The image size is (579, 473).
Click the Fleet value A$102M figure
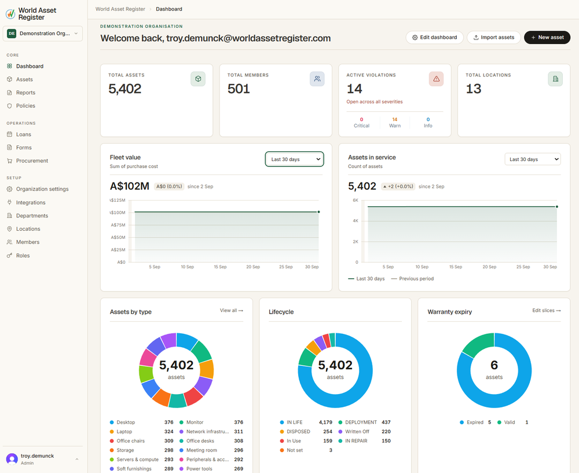pyautogui.click(x=130, y=186)
